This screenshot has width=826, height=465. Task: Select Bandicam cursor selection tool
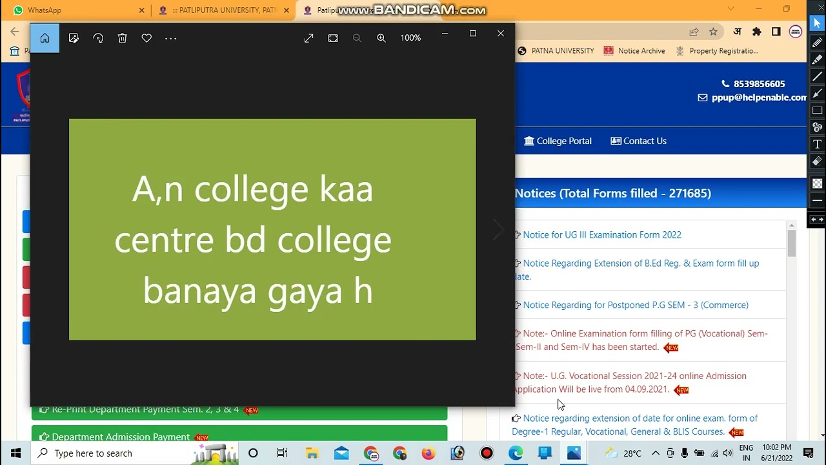pos(817,24)
